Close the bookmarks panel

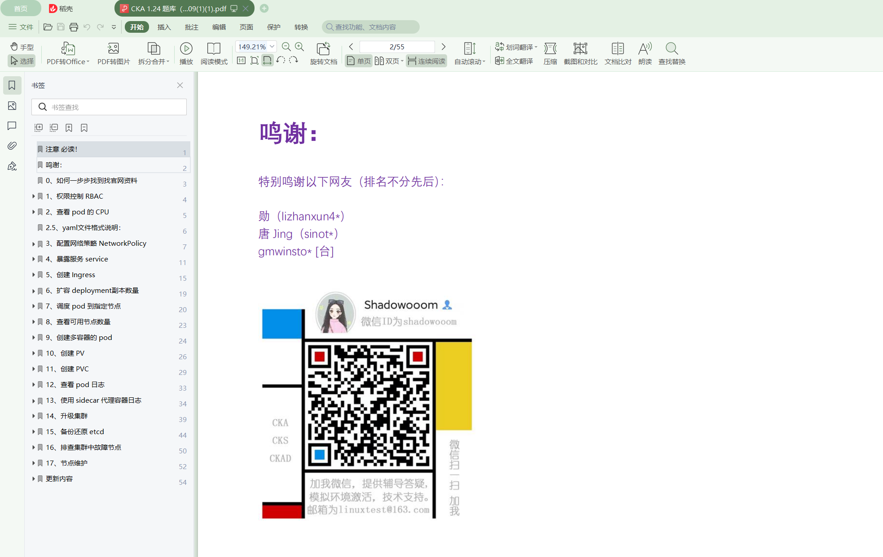pyautogui.click(x=180, y=85)
